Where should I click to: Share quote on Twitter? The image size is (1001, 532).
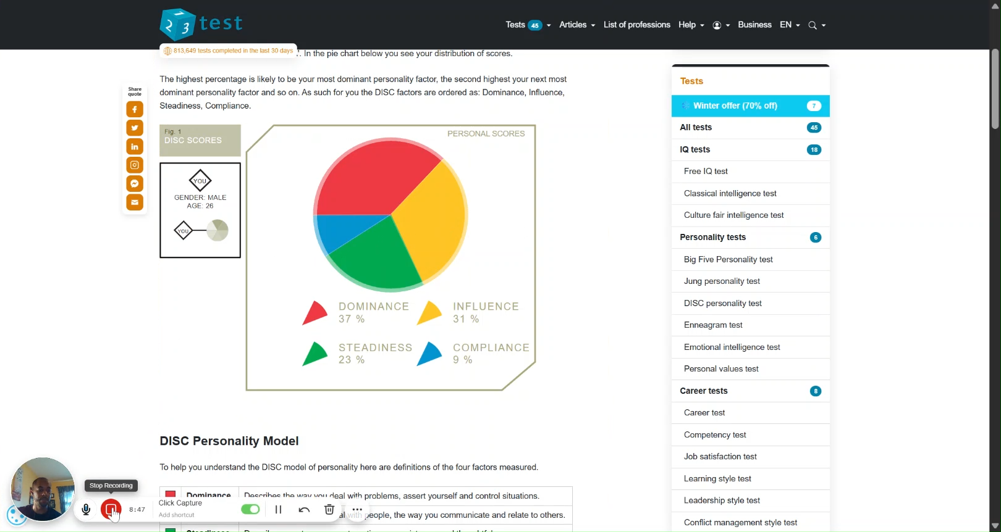click(x=135, y=128)
